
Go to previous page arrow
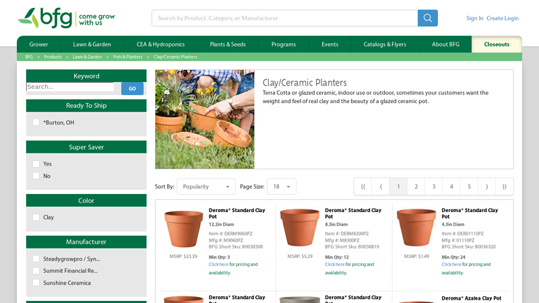pos(381,187)
